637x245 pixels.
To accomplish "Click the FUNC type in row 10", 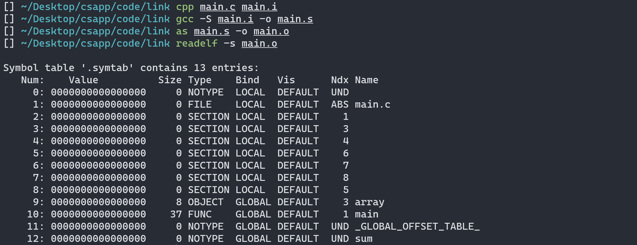I will pos(200,214).
